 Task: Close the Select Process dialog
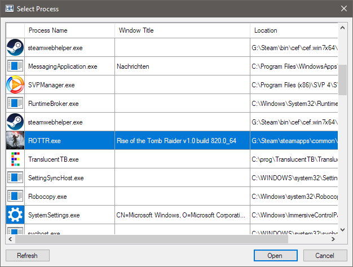click(343, 8)
